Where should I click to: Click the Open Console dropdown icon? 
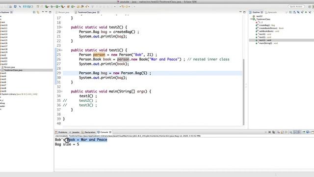click(x=313, y=132)
